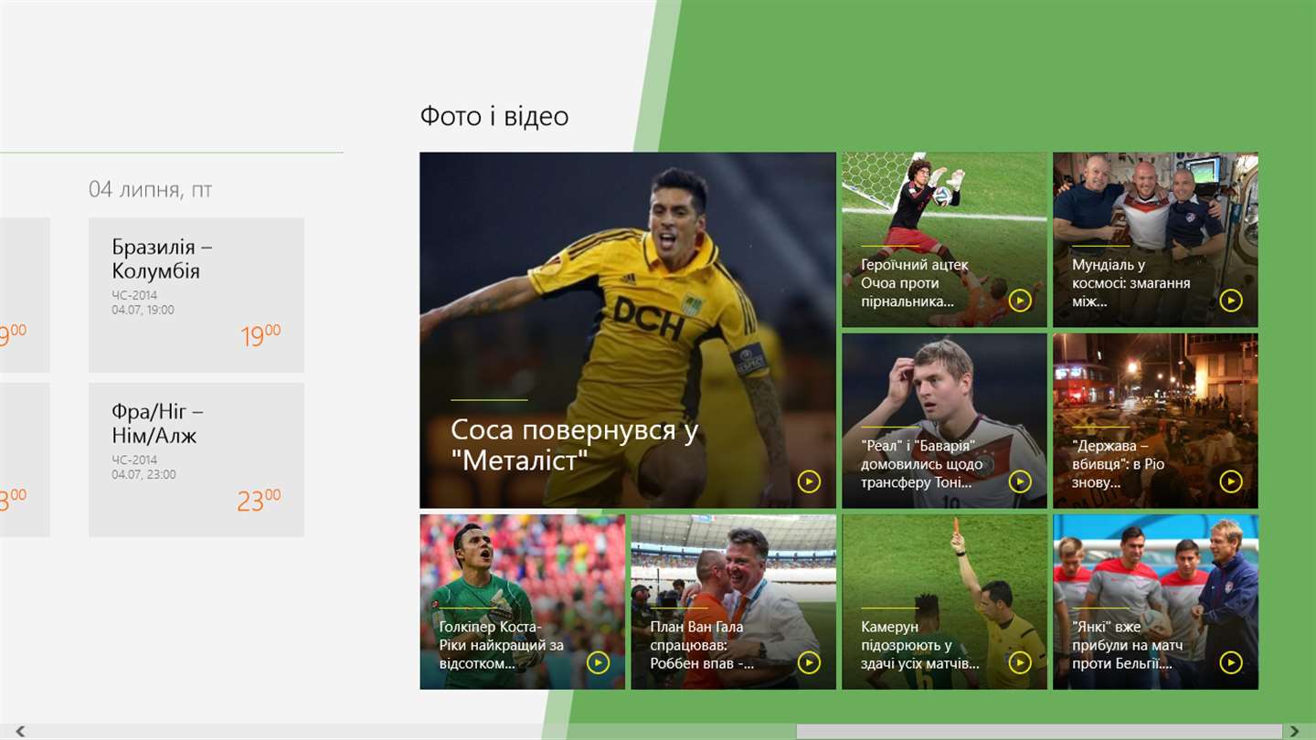Screen dimensions: 1316x740
Task: Open the Бразилія – Колумбія match card
Action: 196,295
